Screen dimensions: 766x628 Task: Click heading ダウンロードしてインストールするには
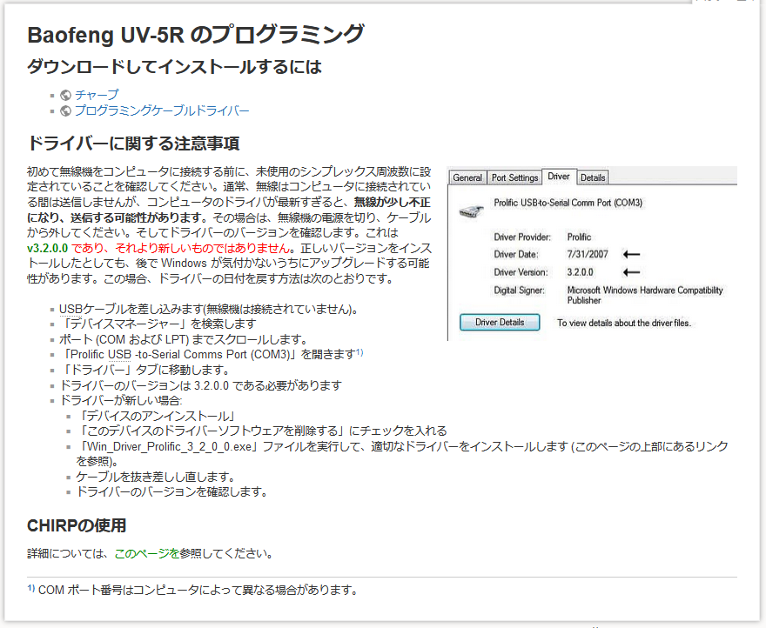click(x=174, y=66)
